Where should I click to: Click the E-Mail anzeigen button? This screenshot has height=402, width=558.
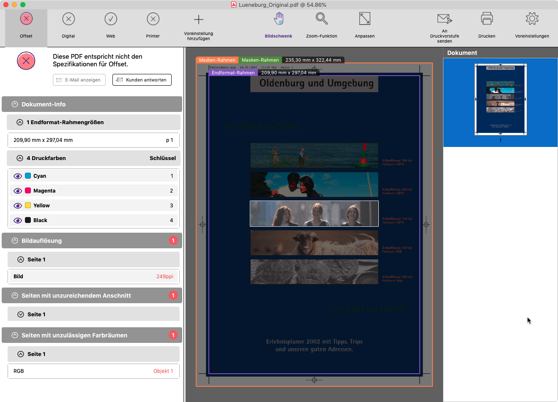click(79, 80)
